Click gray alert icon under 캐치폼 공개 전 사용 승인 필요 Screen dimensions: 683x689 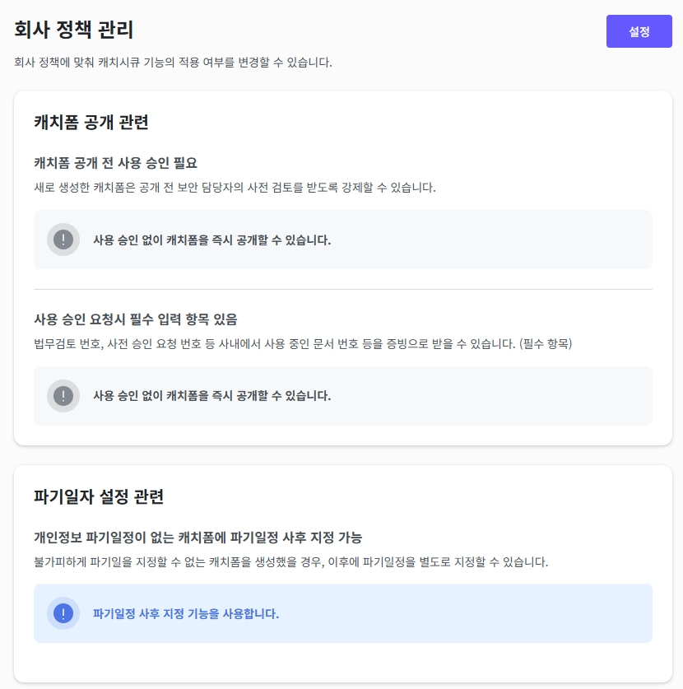63,240
